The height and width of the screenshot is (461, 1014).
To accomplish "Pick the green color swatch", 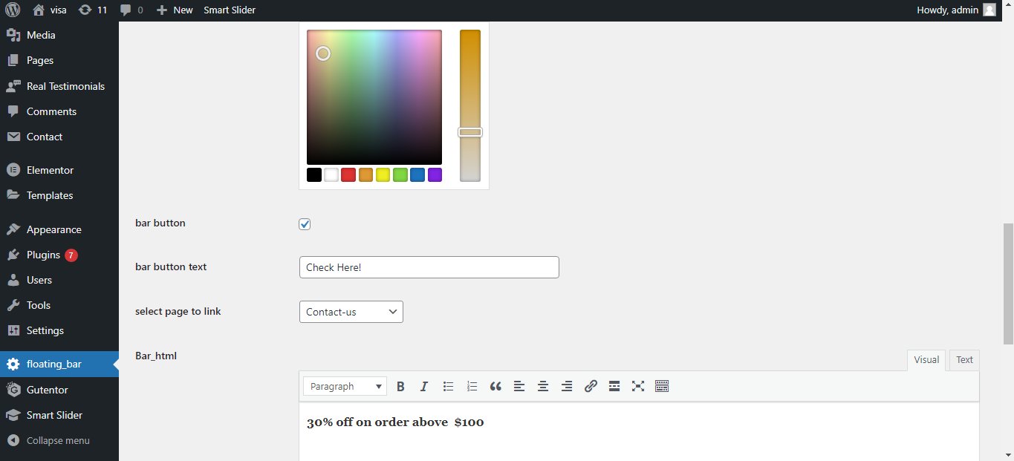I will 400,175.
